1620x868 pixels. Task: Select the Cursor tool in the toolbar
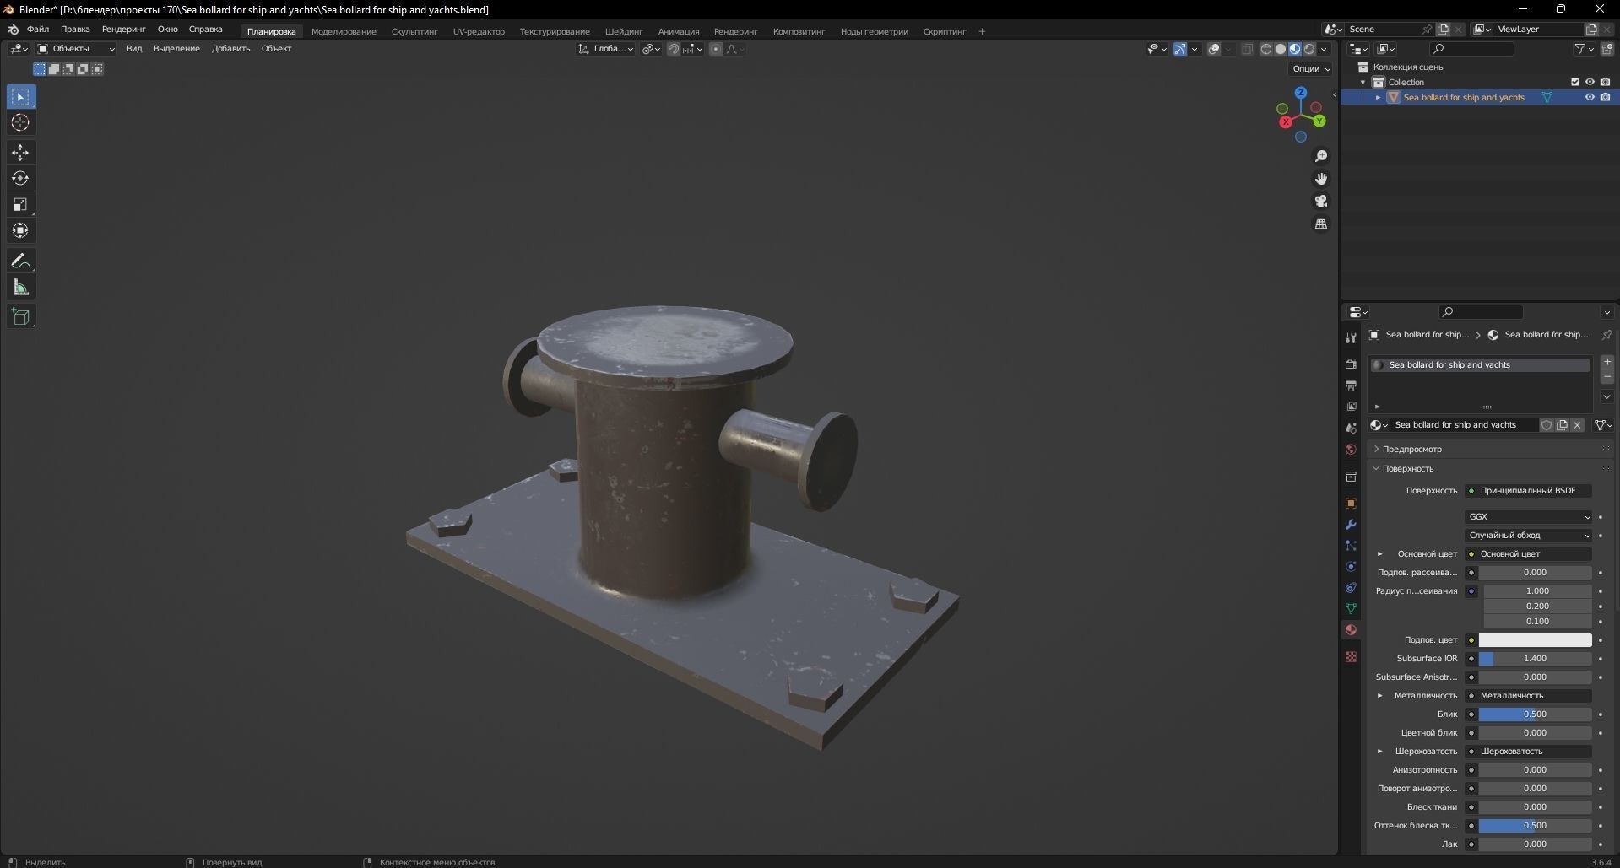pos(20,123)
